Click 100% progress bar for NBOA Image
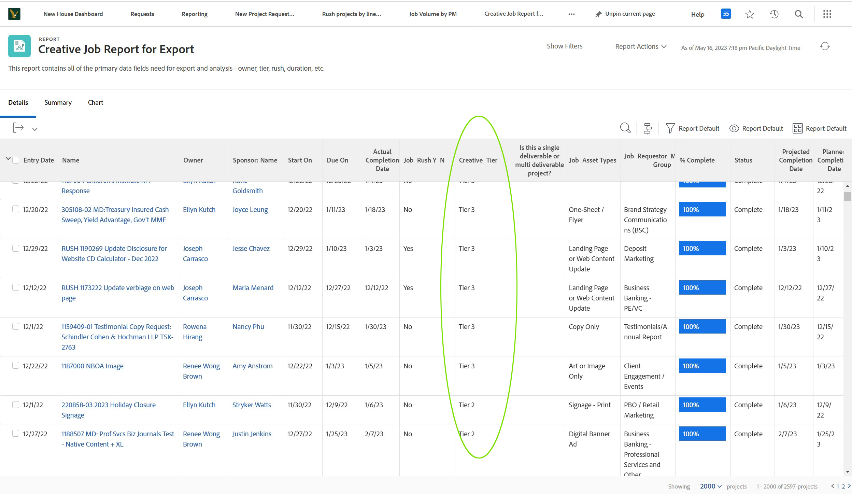Viewport: 852px width, 494px height. pos(702,366)
